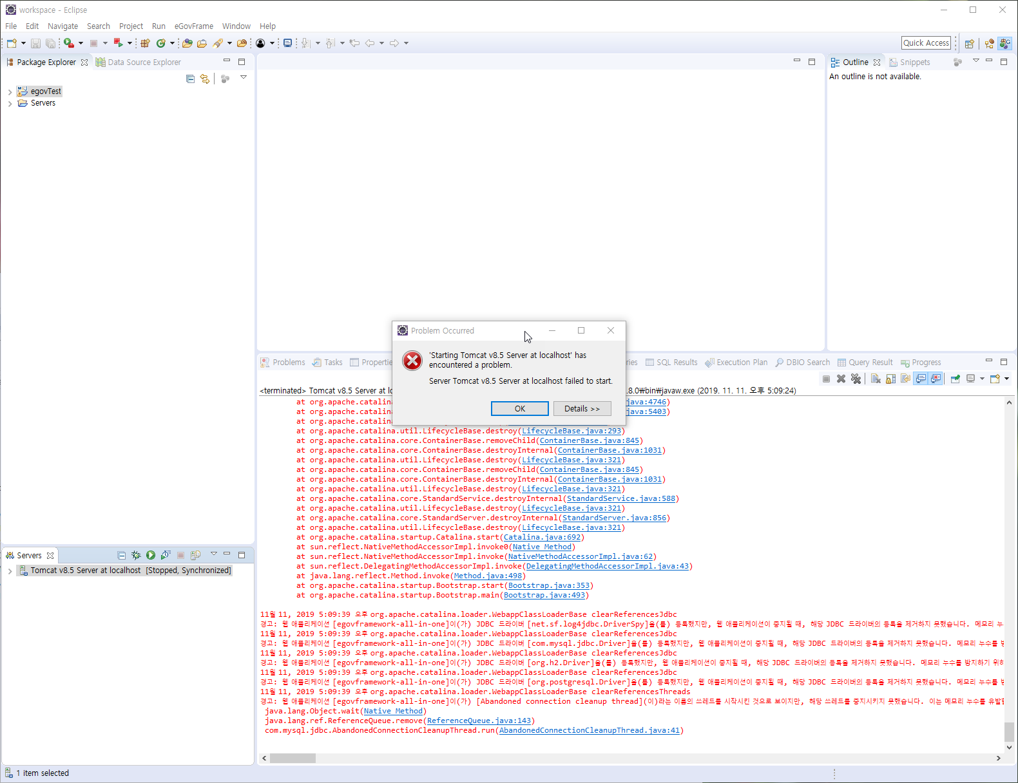
Task: Click the Back navigation arrow in toolbar
Action: [x=369, y=43]
